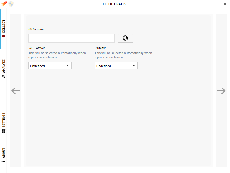Maximize the CodeTrack window

215,4
